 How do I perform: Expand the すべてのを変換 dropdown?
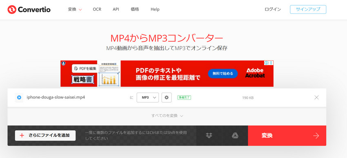pos(167,116)
